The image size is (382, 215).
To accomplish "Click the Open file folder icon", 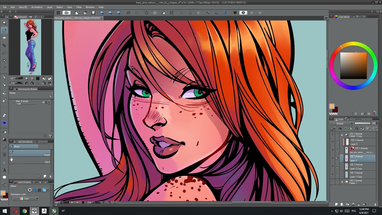I will pos(85,13).
